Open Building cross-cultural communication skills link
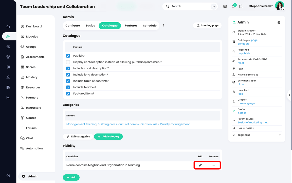The width and height of the screenshot is (292, 183). click(128, 124)
